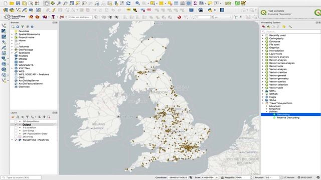
Task: Select the Pan Map hand tool
Action: click(x=47, y=3)
